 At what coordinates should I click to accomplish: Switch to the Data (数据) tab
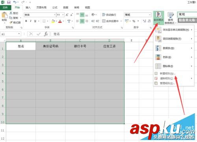(x=66, y=7)
